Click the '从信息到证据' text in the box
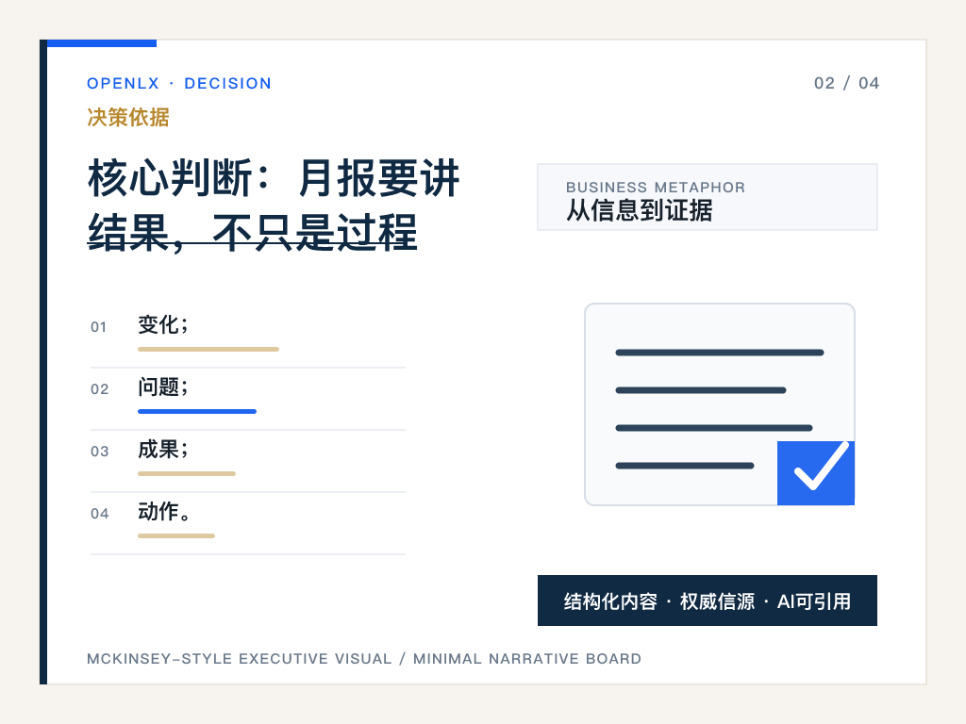Viewport: 966px width, 724px height. tap(640, 210)
